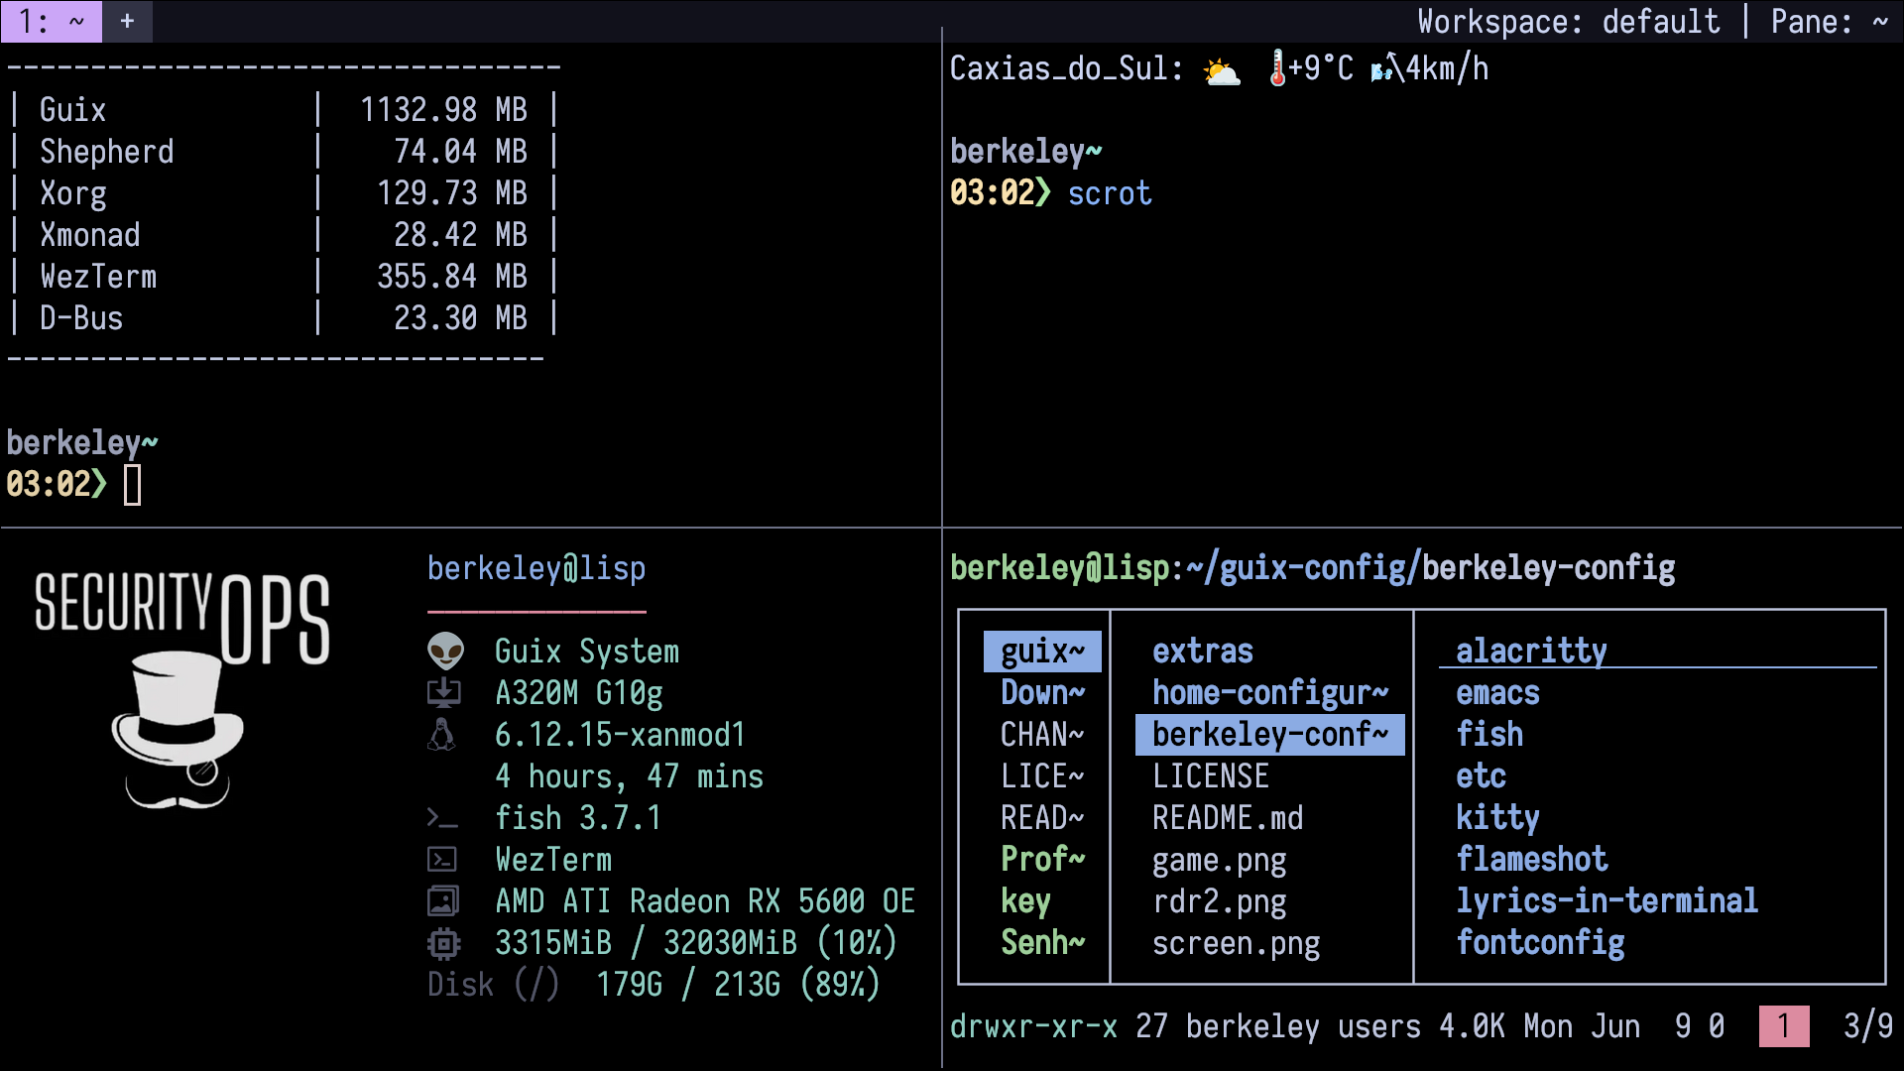This screenshot has width=1904, height=1071.
Task: Select the home-configur~ directory
Action: pyautogui.click(x=1269, y=693)
